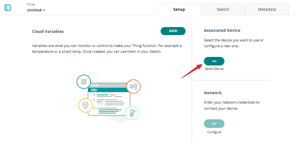Switch to the Sketch tab
This screenshot has width=296, height=142.
pyautogui.click(x=223, y=9)
